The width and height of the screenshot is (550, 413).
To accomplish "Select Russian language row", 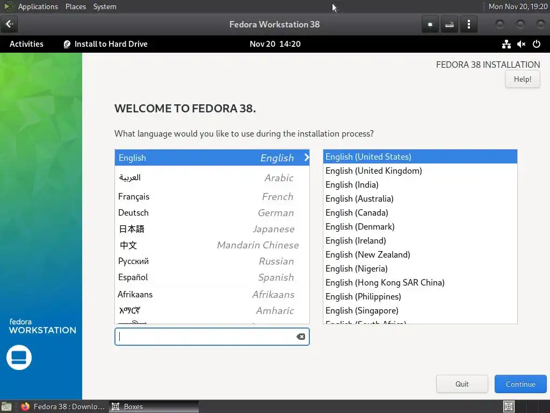I will 212,261.
